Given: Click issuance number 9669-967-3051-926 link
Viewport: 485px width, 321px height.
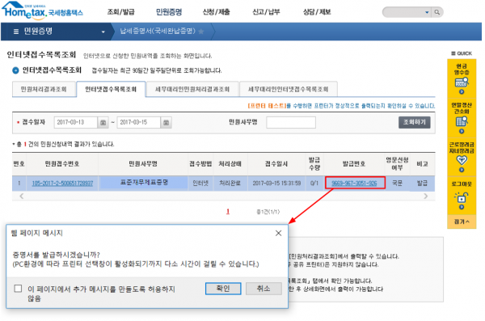Looking at the screenshot, I should click(x=355, y=183).
